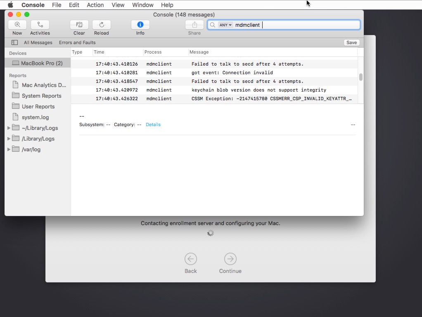
Task: Open the Help menu
Action: point(167,5)
